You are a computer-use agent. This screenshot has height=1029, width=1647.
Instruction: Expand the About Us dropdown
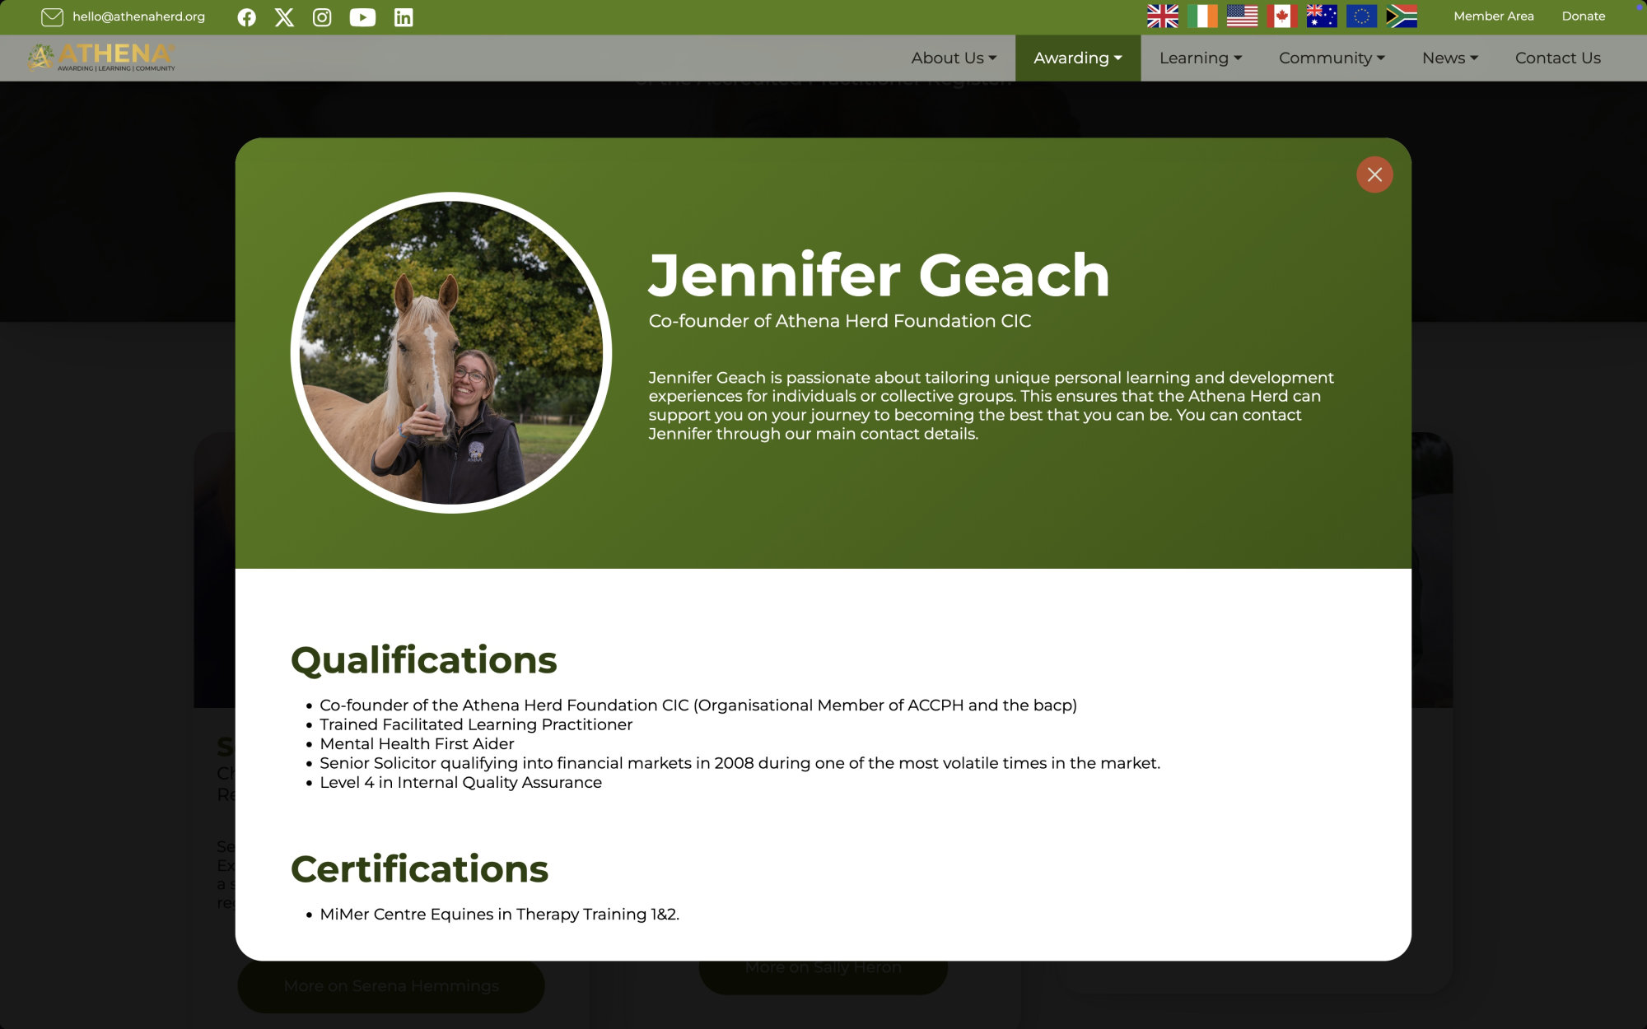click(x=954, y=58)
